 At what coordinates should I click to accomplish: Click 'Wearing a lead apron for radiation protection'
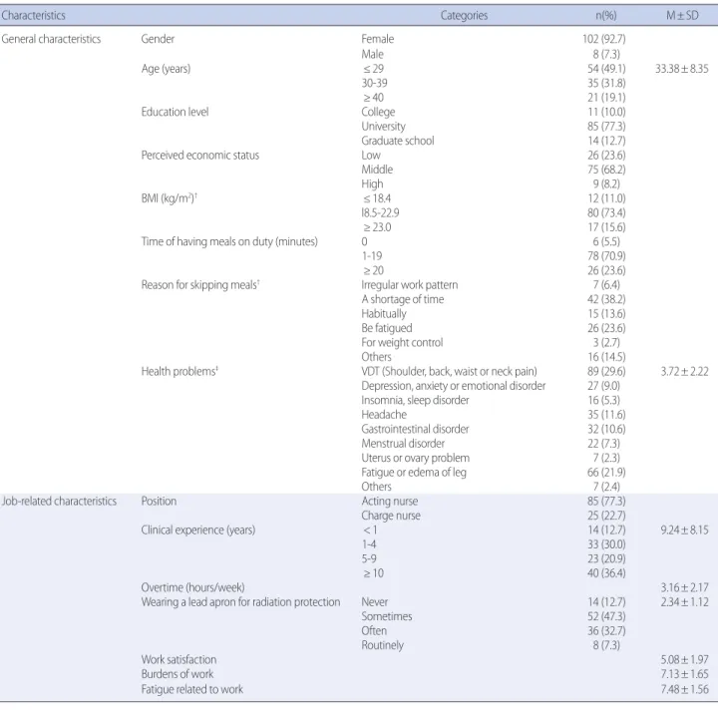click(241, 602)
